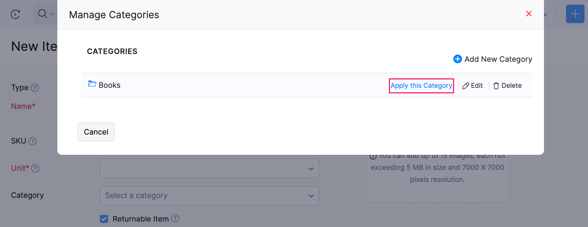Select the Books category name
This screenshot has width=588, height=227.
coord(109,85)
